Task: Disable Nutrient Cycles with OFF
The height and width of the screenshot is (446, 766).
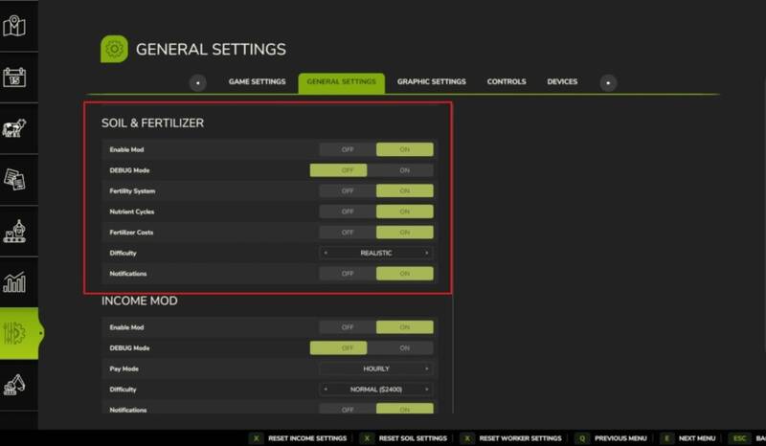Action: (347, 212)
